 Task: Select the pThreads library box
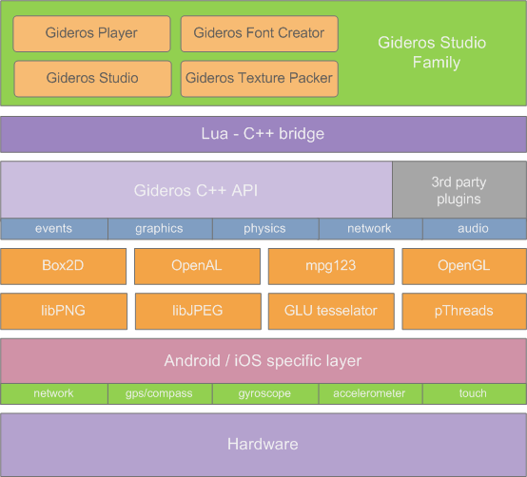464,311
